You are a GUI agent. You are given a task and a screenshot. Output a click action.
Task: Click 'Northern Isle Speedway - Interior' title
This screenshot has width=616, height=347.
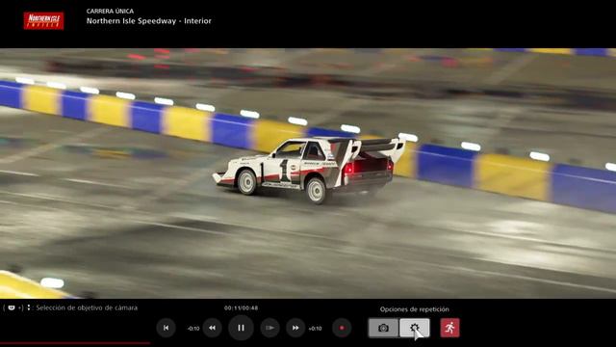tap(149, 21)
